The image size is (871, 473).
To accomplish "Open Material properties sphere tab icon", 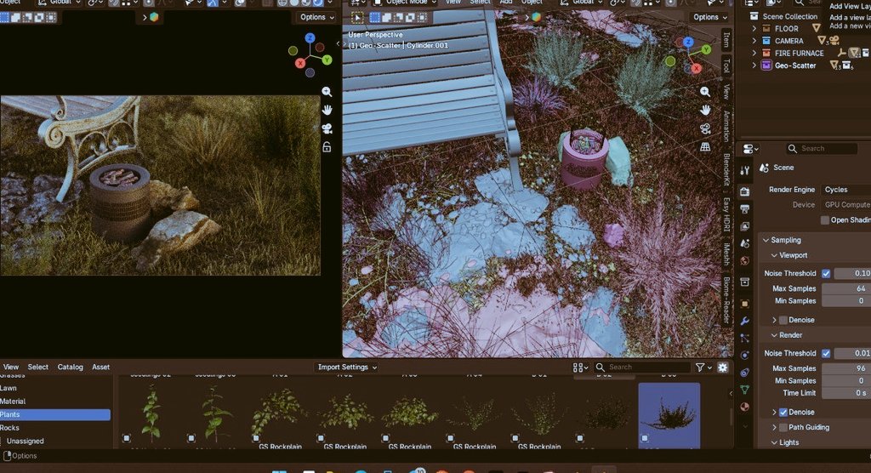I will [x=745, y=407].
